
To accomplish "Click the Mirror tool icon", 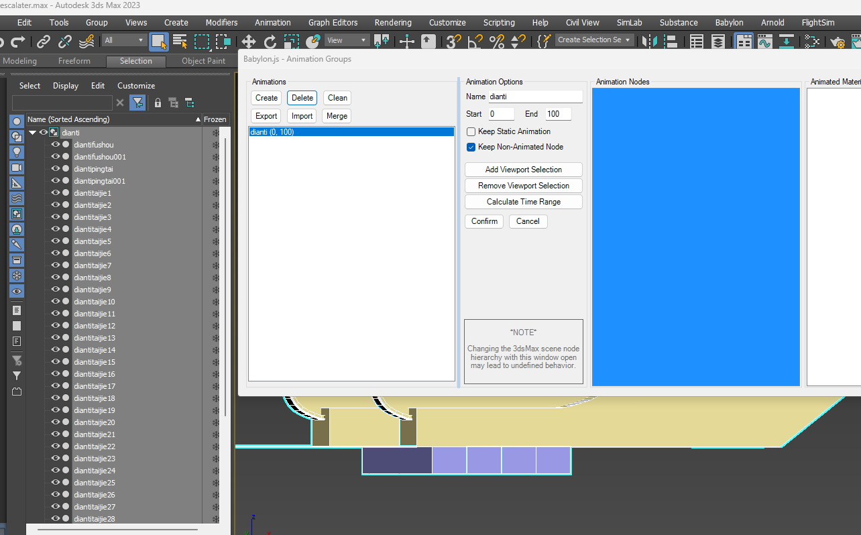I will click(x=649, y=42).
